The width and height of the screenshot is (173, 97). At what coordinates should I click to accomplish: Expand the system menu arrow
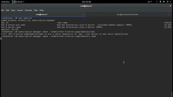tap(171, 2)
